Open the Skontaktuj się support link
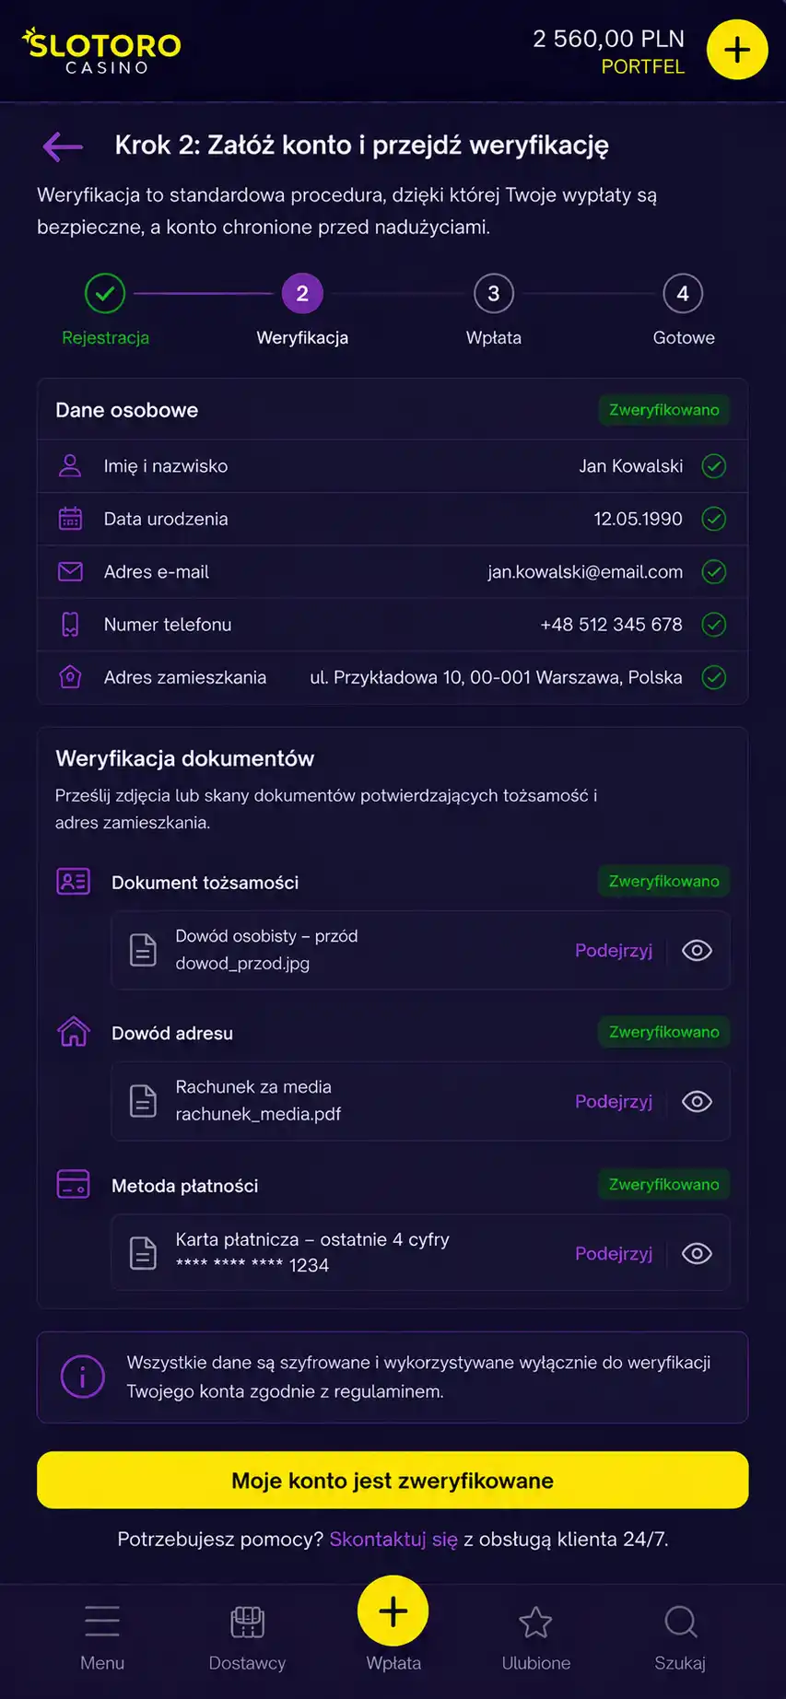The height and width of the screenshot is (1699, 786). (x=393, y=1539)
